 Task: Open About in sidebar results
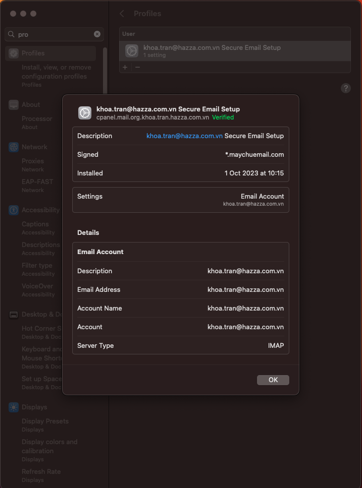pyautogui.click(x=31, y=104)
